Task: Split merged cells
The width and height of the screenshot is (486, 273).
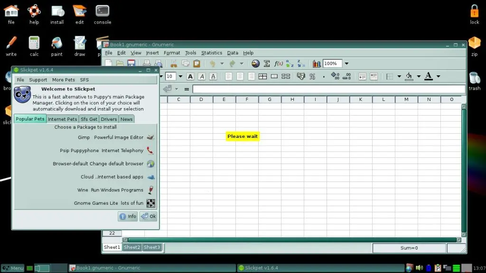Action: [285, 76]
